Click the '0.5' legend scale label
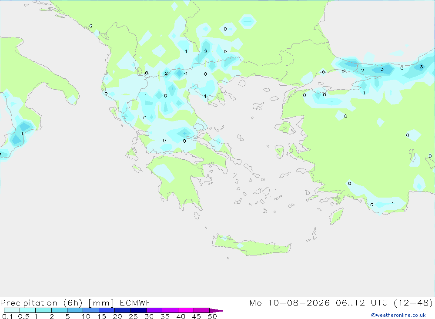This screenshot has height=319, width=435. coord(23,316)
